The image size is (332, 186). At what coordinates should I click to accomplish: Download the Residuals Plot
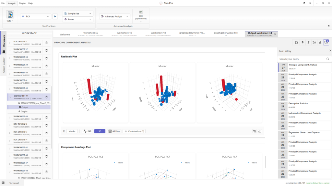pos(260,131)
